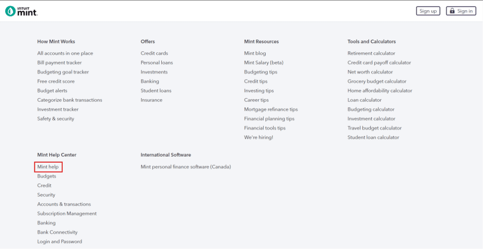The image size is (483, 249).
Task: Go to Subscription Management help
Action: coord(67,214)
